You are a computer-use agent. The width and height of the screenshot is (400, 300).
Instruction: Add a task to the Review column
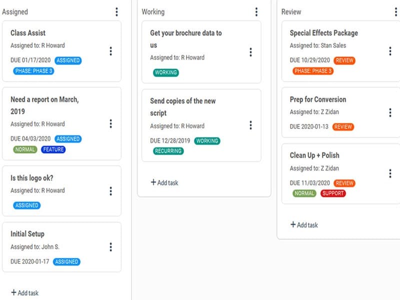click(304, 225)
